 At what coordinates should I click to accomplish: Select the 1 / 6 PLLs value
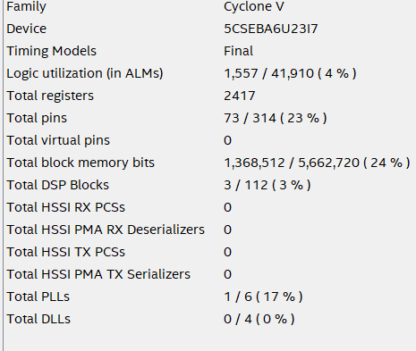(x=263, y=297)
